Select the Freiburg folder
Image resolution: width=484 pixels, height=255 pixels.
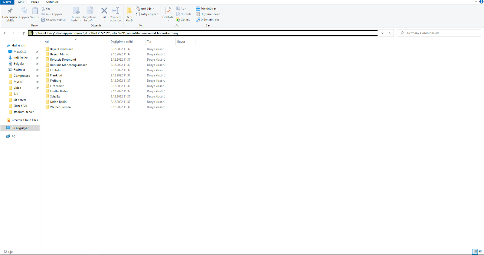pyautogui.click(x=56, y=81)
